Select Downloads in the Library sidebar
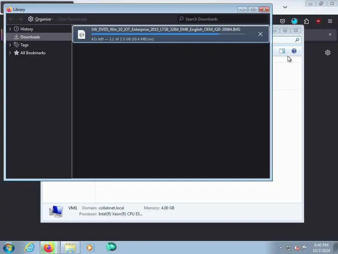Image resolution: width=338 pixels, height=254 pixels. click(x=30, y=37)
